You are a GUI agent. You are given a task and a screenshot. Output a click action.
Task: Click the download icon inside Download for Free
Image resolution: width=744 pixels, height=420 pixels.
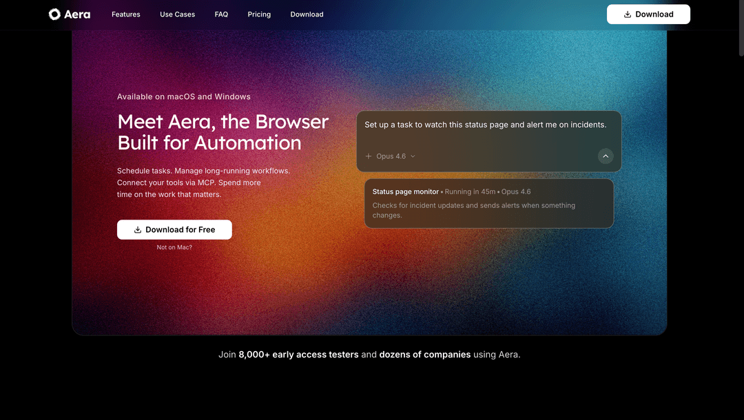pyautogui.click(x=137, y=229)
